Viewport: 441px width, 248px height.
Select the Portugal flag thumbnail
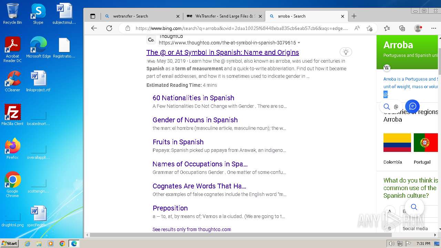(426, 143)
